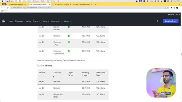Viewport: 182px width, 102px height.
Task: Open the Chrome profile avatar
Action: point(177,8)
